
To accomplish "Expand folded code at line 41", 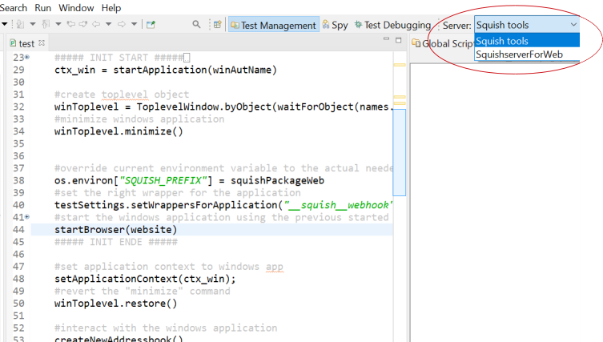I will pos(28,217).
